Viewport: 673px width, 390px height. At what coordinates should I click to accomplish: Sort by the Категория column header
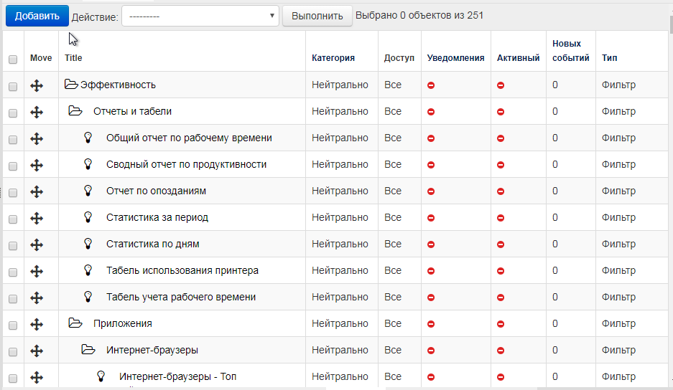tap(333, 58)
